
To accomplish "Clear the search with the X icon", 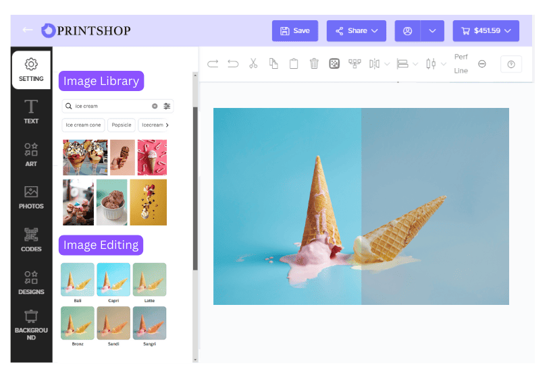I will click(155, 106).
